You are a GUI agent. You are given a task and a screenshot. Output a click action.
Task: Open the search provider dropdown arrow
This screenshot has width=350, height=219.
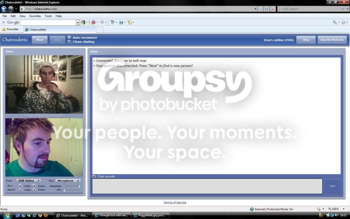pos(347,9)
